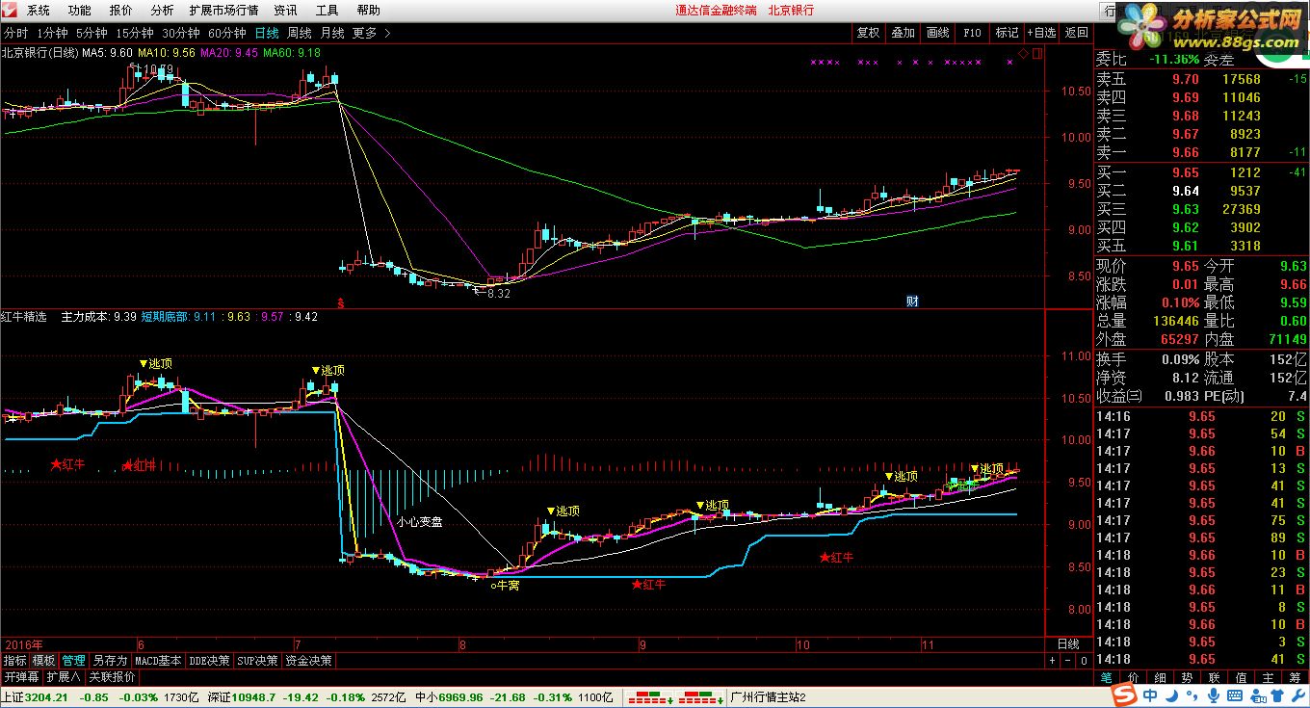Click the 返回 back button

tap(1076, 33)
